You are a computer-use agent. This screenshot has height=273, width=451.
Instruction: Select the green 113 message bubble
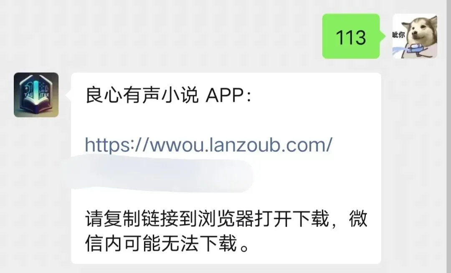(351, 36)
